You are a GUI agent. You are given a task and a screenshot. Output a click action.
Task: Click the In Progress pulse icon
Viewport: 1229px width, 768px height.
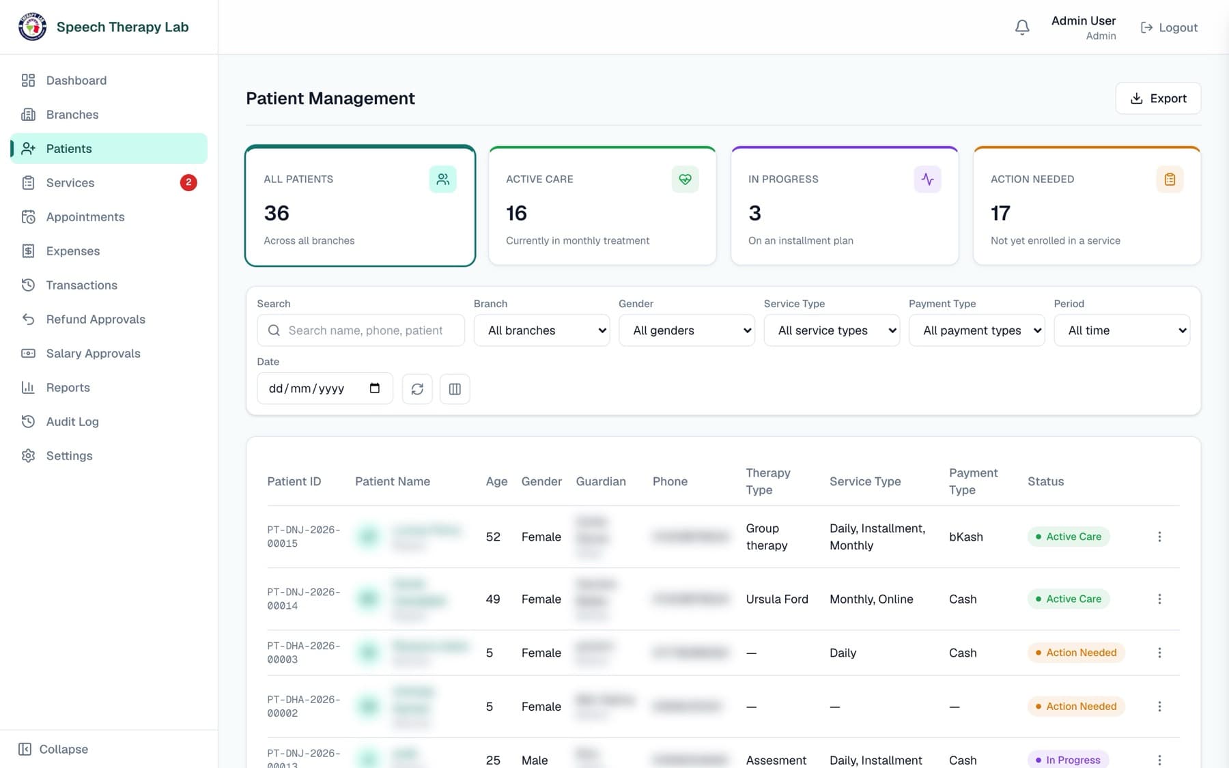point(927,179)
